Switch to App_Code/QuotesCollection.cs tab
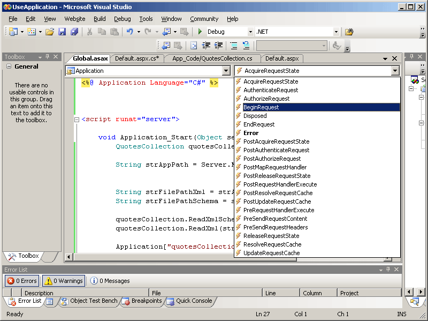Image resolution: width=428 pixels, height=321 pixels. click(x=212, y=58)
